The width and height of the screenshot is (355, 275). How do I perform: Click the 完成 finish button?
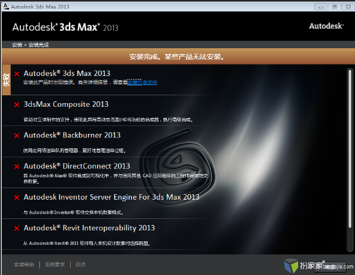coord(330,267)
